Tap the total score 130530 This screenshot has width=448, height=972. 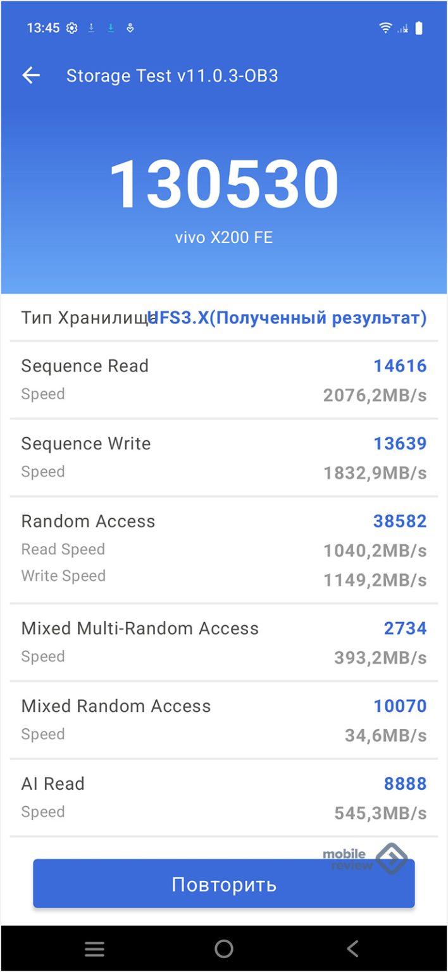[224, 184]
